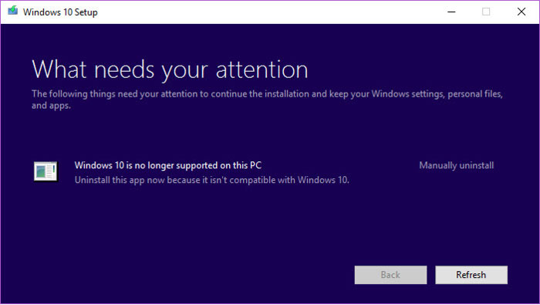The image size is (540, 305).
Task: Minimize the Windows 10 Setup window
Action: pyautogui.click(x=451, y=12)
